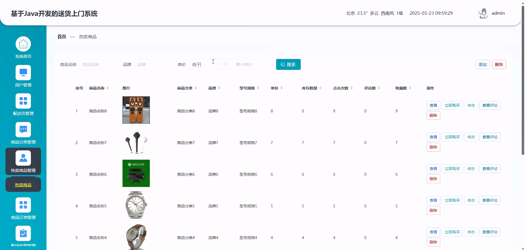
Task: Click the admin username text
Action: click(498, 13)
